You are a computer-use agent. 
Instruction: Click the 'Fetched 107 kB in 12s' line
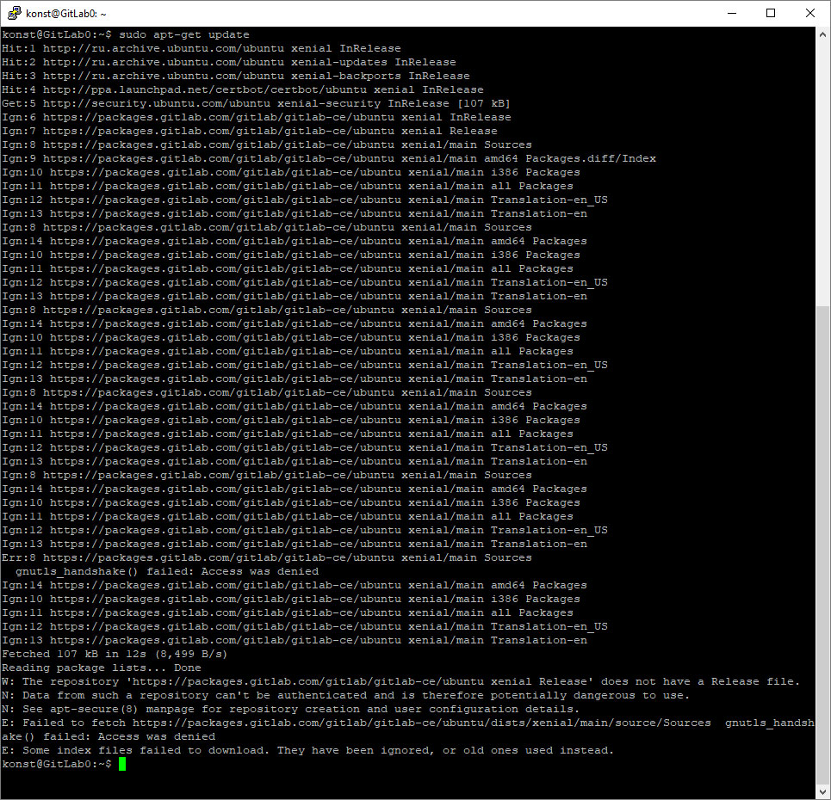tap(115, 654)
